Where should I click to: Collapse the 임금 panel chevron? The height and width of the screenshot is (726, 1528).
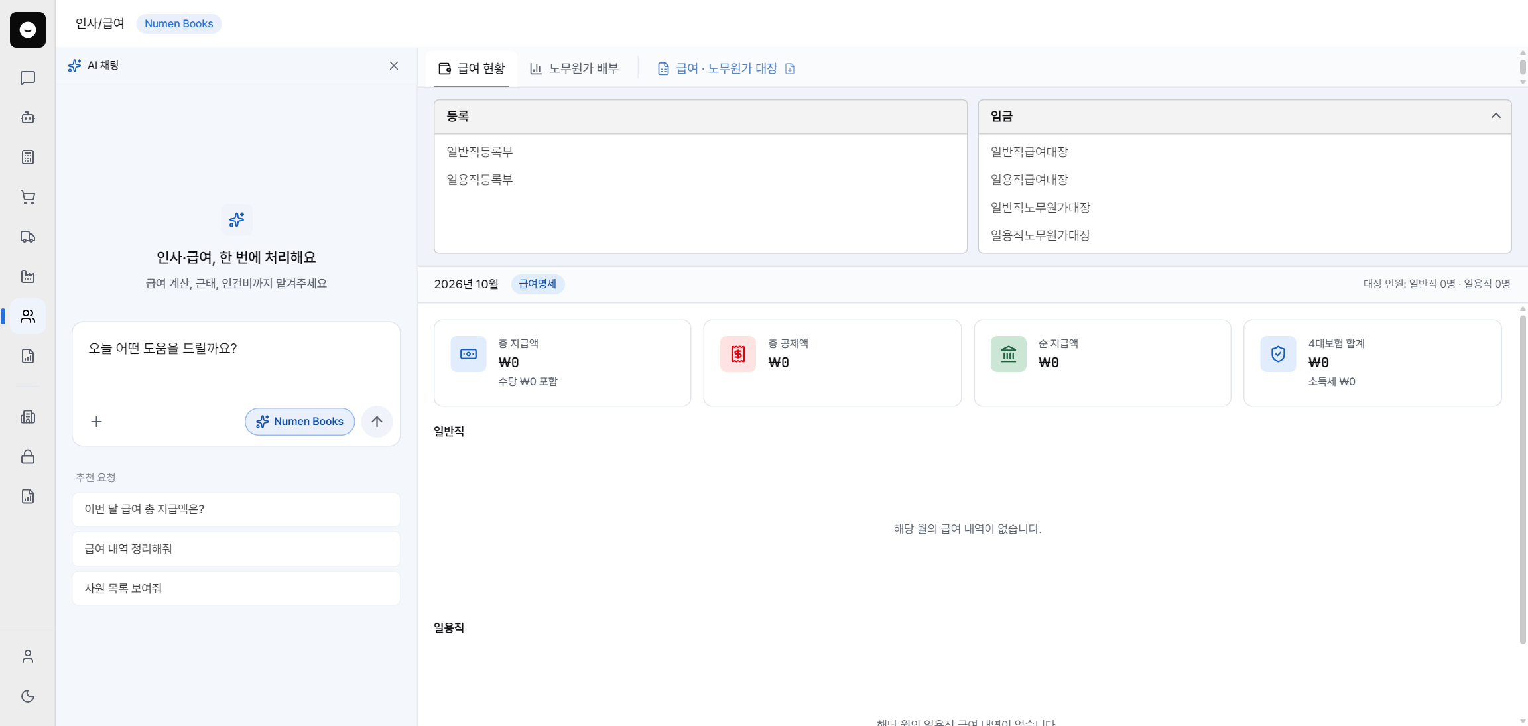tap(1496, 116)
